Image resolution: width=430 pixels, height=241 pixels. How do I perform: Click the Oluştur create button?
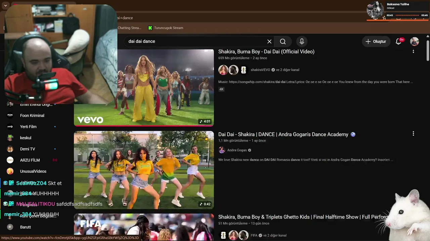coord(376,42)
